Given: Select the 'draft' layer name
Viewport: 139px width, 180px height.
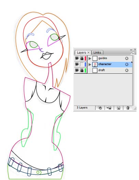Looking at the screenshot, I should tap(102, 70).
